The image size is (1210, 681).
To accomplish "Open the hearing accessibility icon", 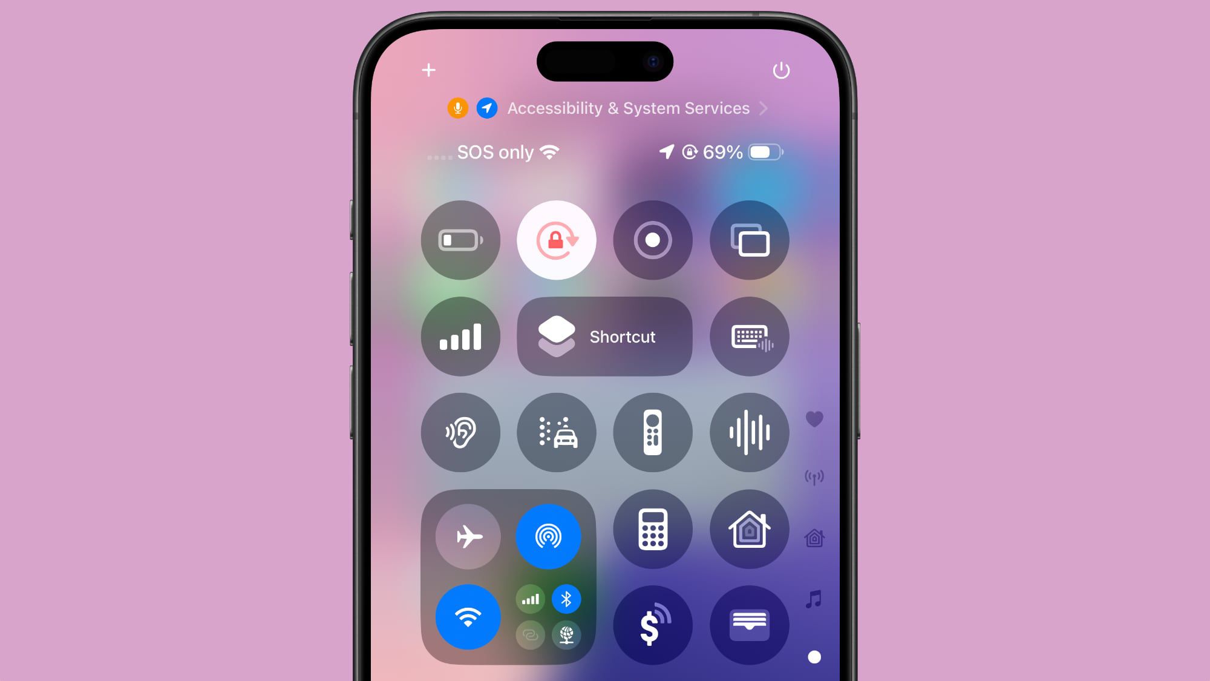I will click(x=460, y=432).
